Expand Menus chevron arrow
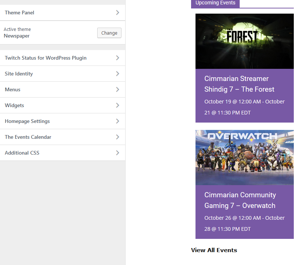The height and width of the screenshot is (265, 303). tap(117, 89)
